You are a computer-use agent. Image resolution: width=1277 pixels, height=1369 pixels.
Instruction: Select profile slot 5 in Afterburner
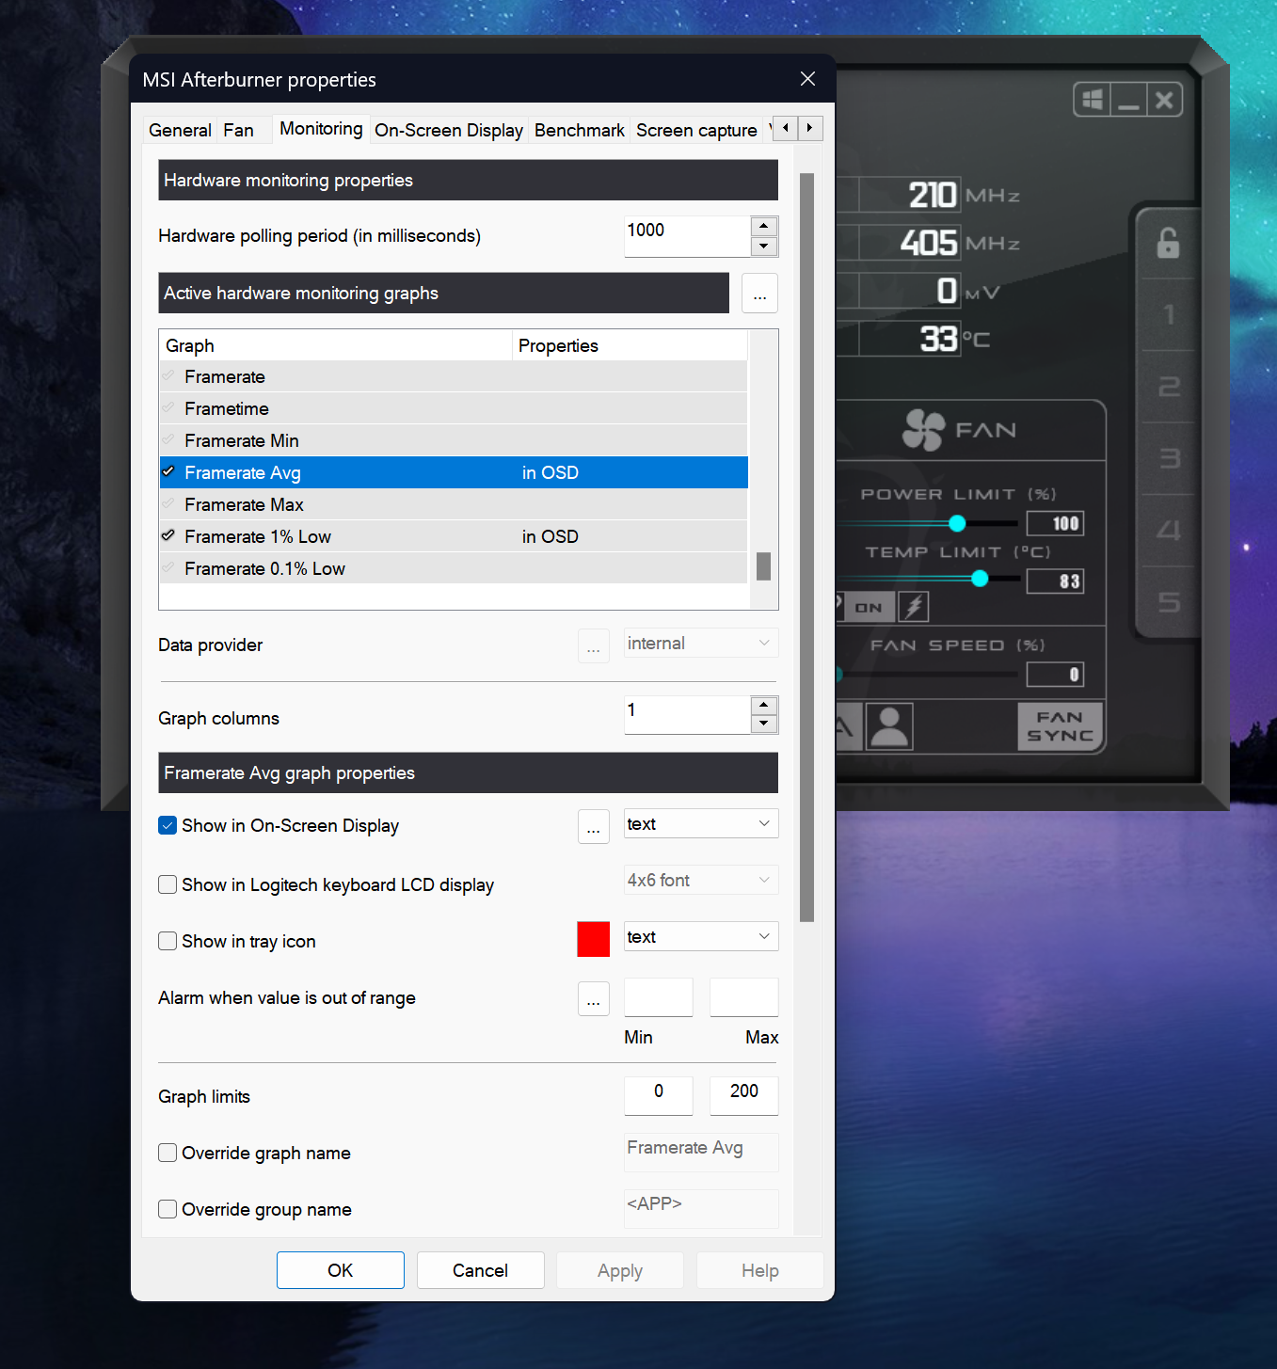tap(1169, 602)
